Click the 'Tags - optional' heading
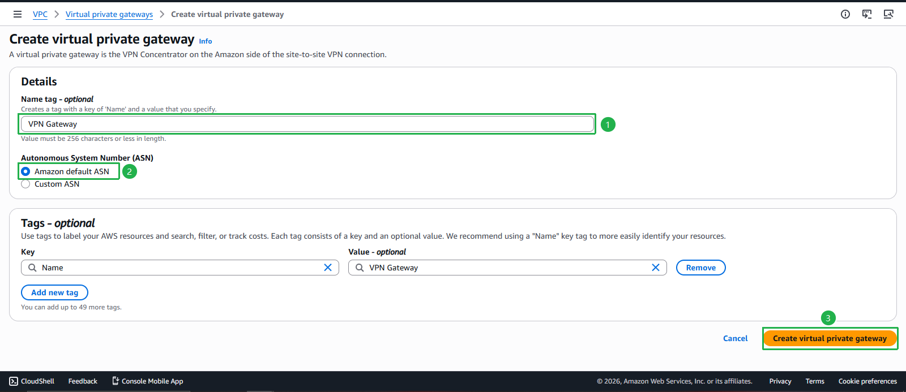 tap(58, 223)
